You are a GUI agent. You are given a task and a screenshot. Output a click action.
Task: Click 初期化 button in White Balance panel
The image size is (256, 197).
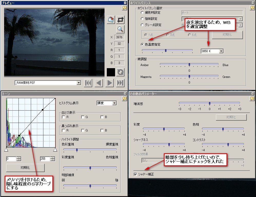227,35
